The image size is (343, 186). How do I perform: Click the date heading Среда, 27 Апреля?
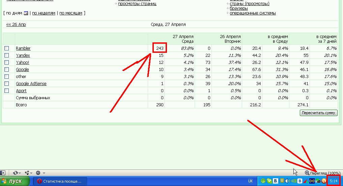(168, 25)
